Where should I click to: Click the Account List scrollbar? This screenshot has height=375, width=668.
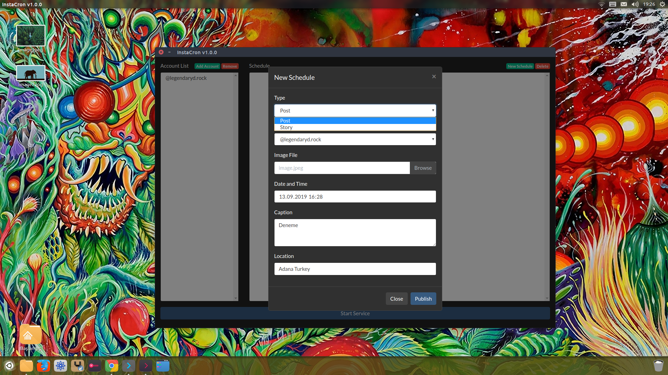coord(236,187)
